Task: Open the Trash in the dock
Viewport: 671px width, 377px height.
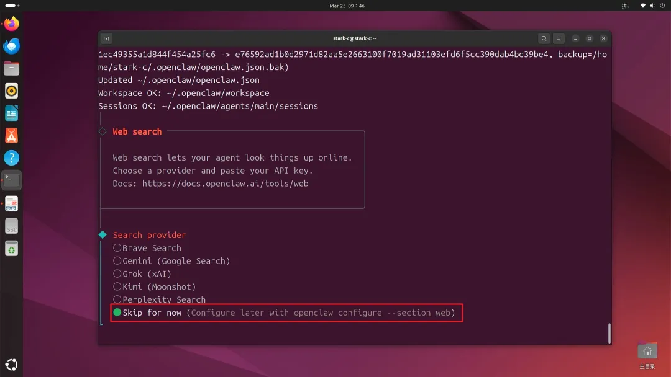Action: pos(12,249)
